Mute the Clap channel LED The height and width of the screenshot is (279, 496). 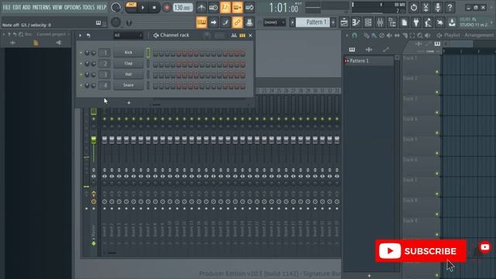pyautogui.click(x=81, y=64)
